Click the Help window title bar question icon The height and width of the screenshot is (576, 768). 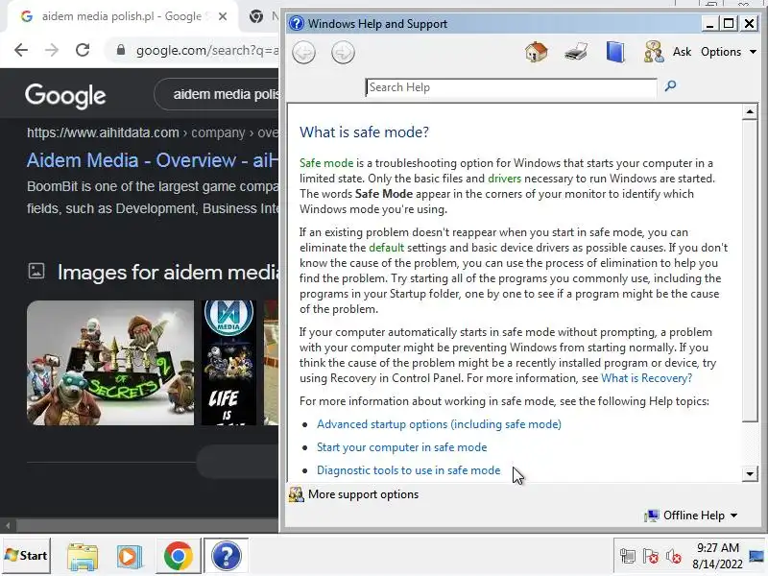click(x=297, y=23)
